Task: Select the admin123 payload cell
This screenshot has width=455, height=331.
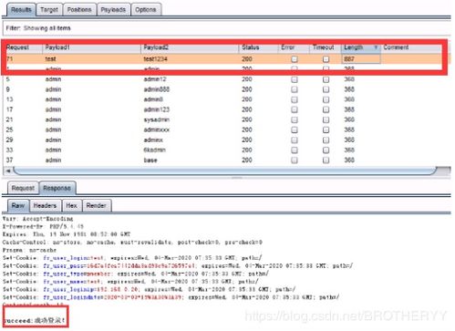Action: tap(157, 109)
